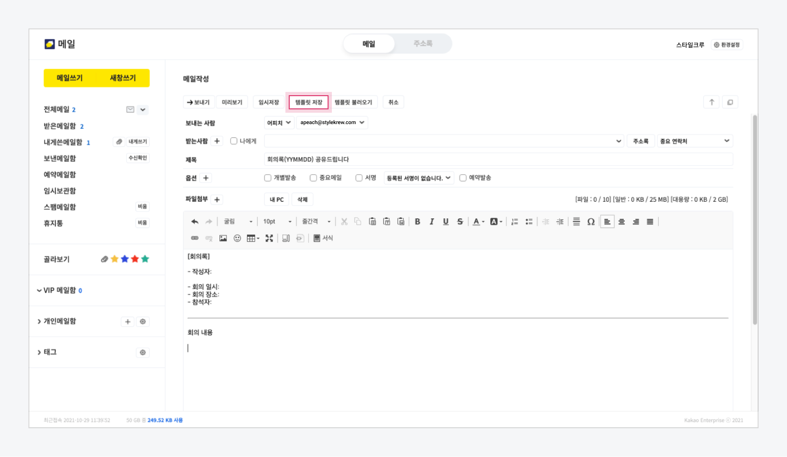This screenshot has height=457, width=787.
Task: Open the 받은메일함 folder
Action: [60, 126]
